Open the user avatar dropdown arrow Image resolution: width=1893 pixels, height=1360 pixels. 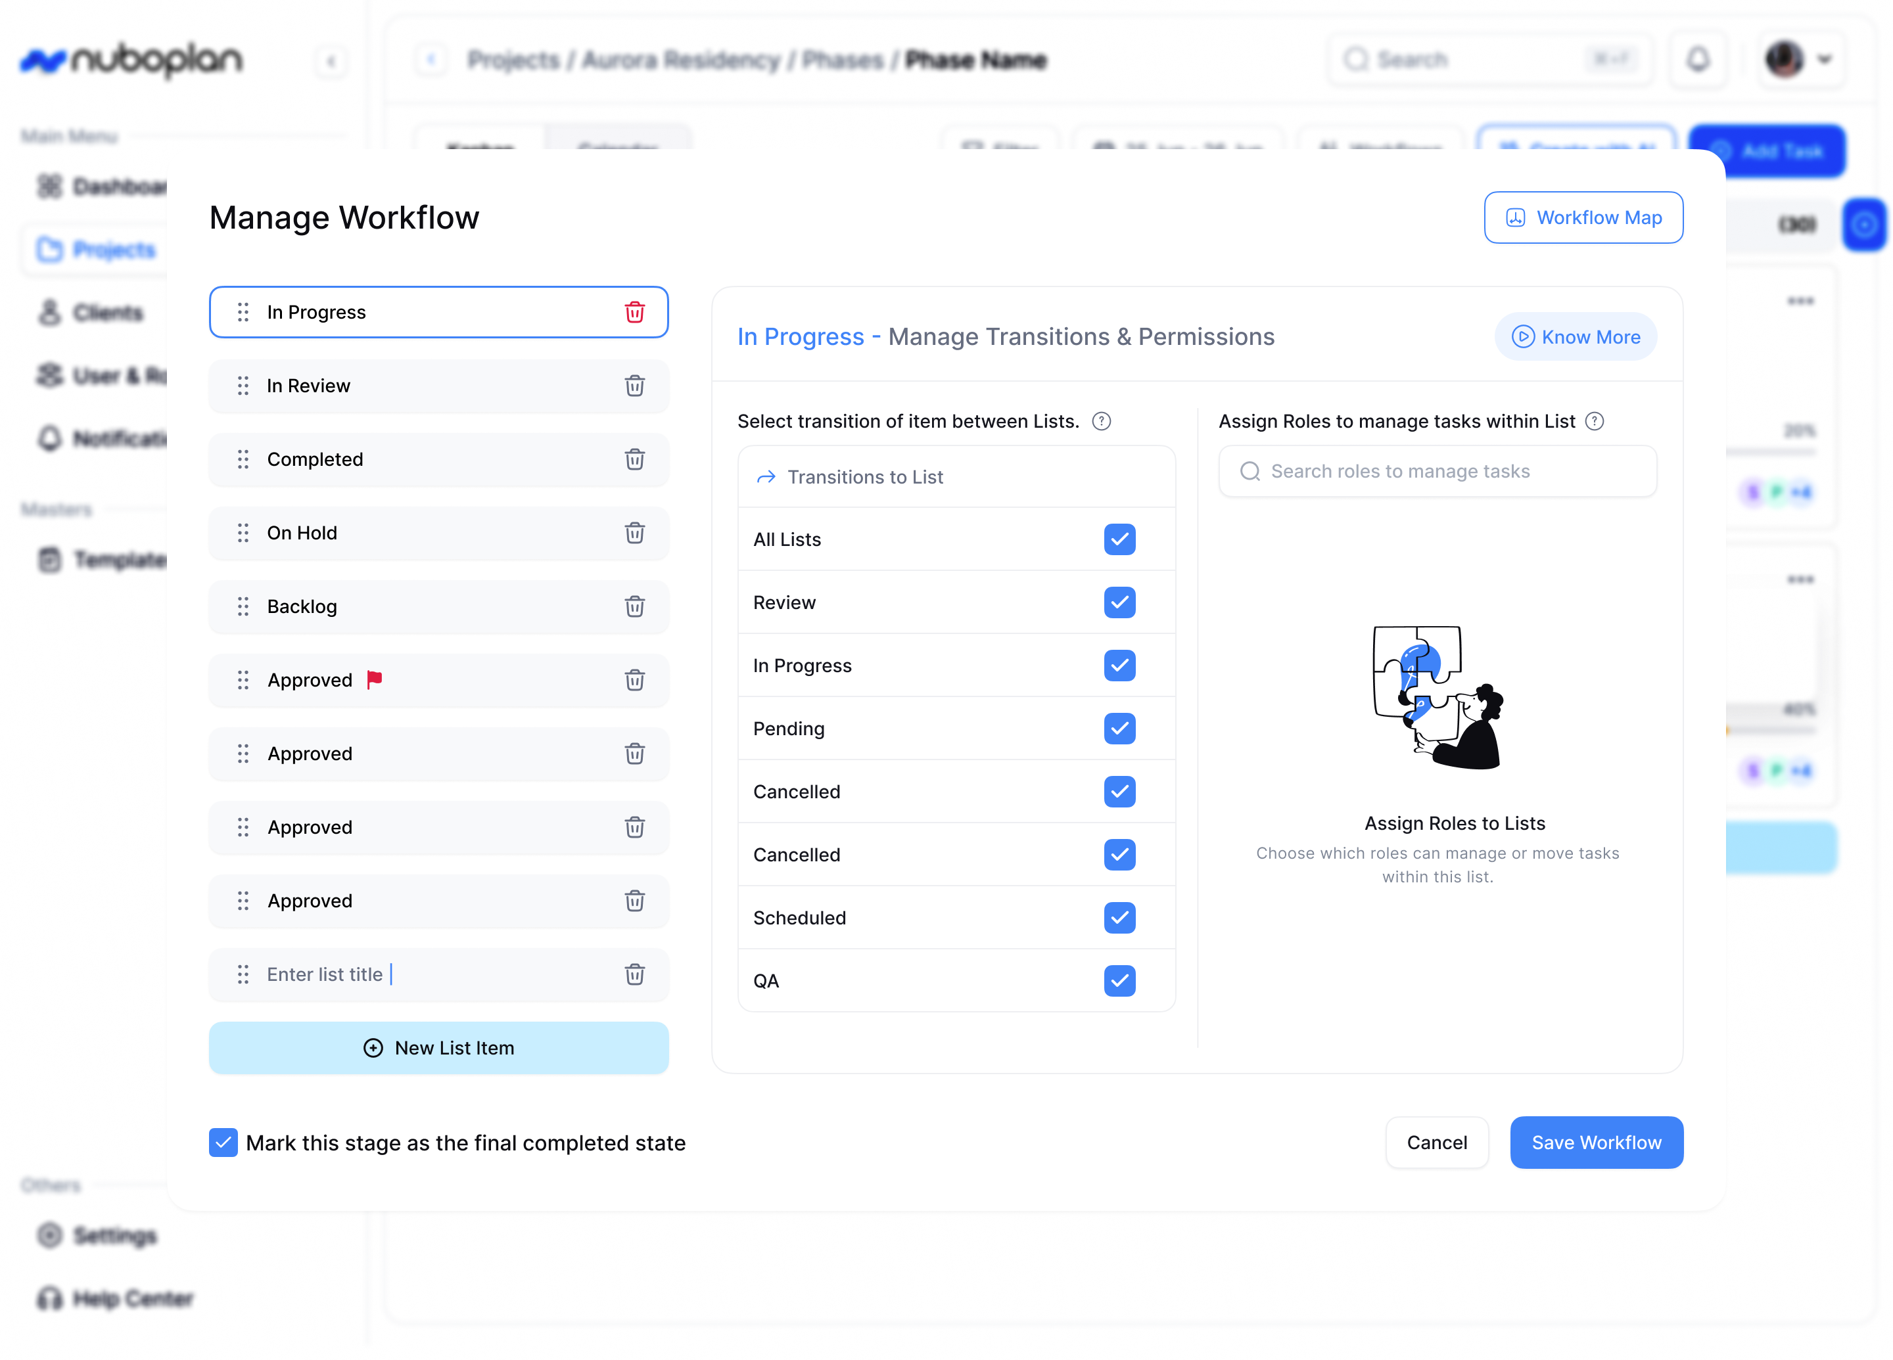[x=1825, y=60]
